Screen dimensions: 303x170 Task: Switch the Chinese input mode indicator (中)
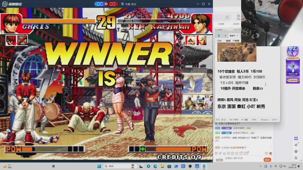click(276, 166)
